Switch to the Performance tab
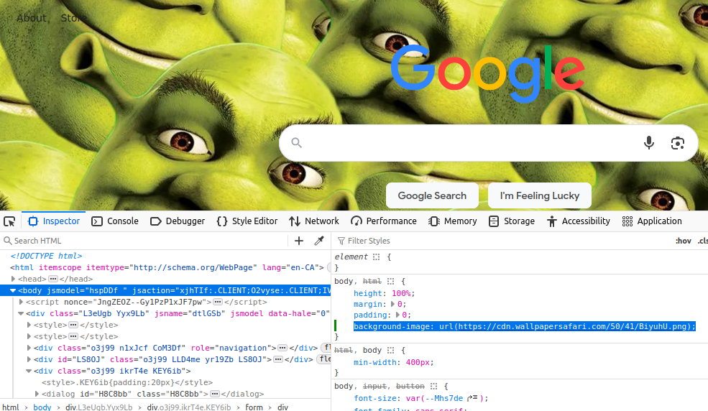 pos(384,221)
